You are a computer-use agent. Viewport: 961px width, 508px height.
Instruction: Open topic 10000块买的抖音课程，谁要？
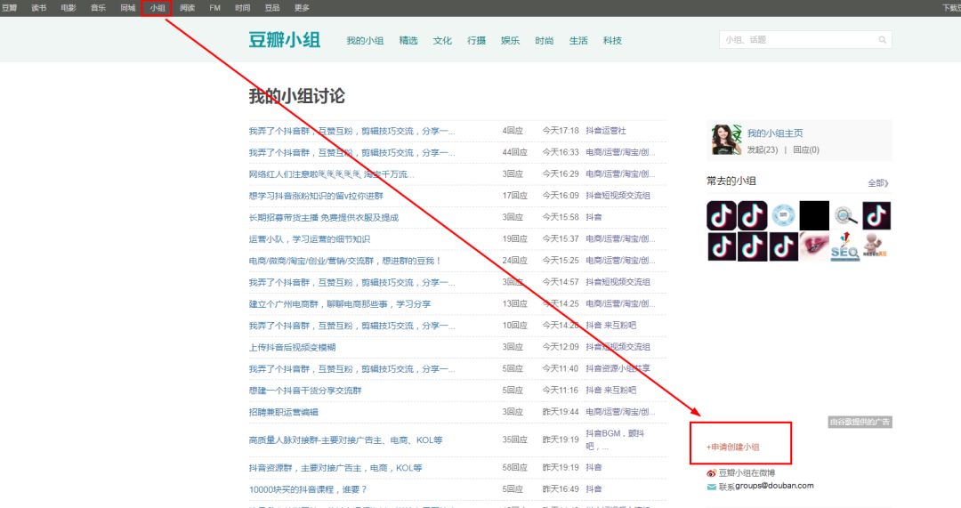tap(308, 489)
